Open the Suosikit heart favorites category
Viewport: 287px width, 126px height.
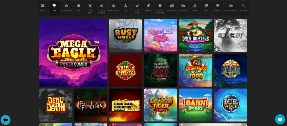[217, 8]
